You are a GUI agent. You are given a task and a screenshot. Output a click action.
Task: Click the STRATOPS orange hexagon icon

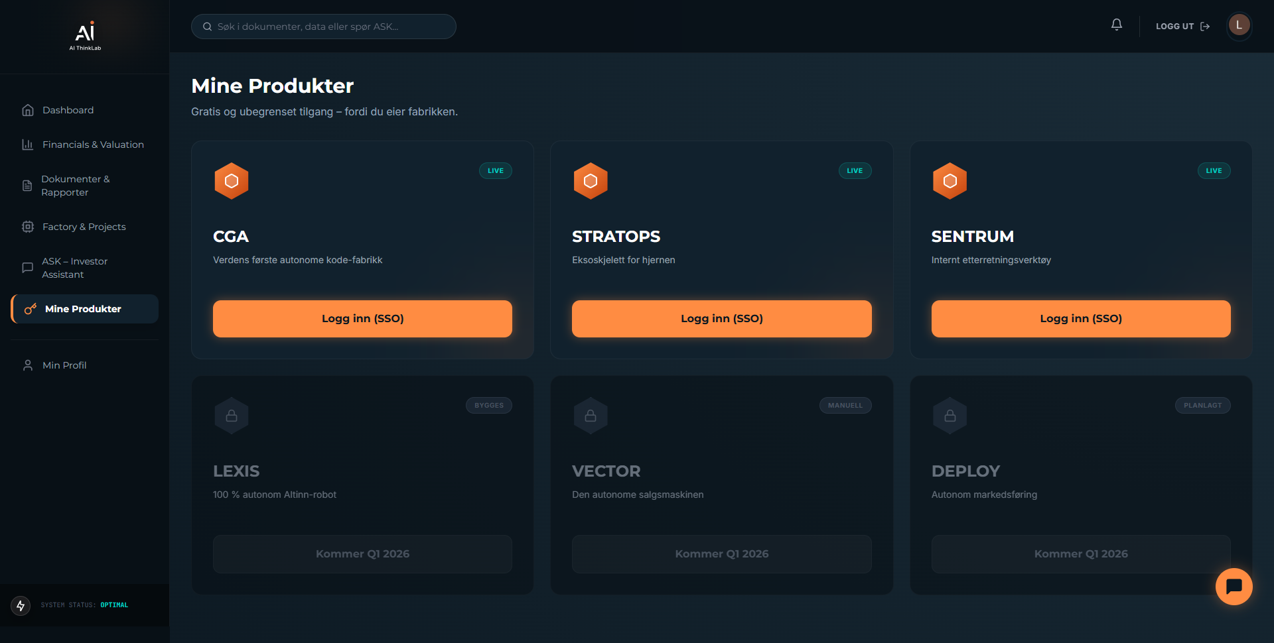tap(591, 181)
